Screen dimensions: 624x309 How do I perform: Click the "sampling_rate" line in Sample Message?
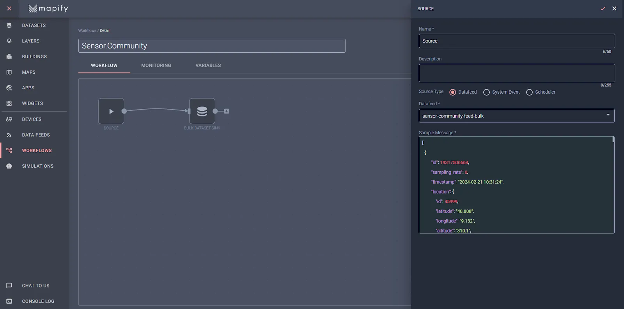[x=450, y=172]
